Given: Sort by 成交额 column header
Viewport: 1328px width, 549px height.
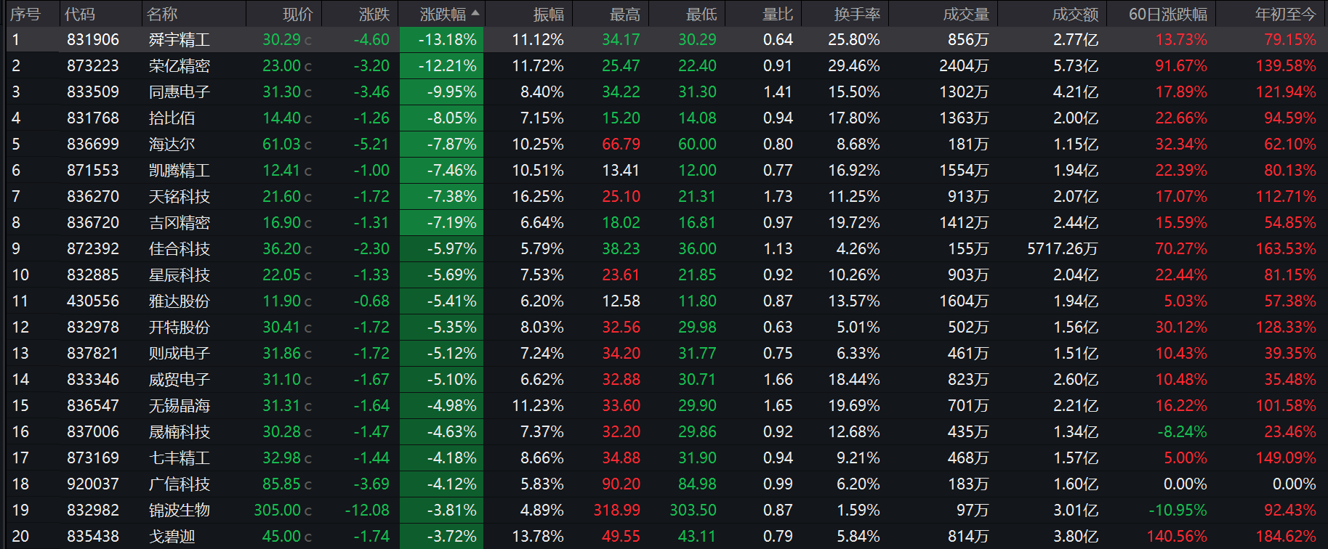Looking at the screenshot, I should [x=1075, y=14].
